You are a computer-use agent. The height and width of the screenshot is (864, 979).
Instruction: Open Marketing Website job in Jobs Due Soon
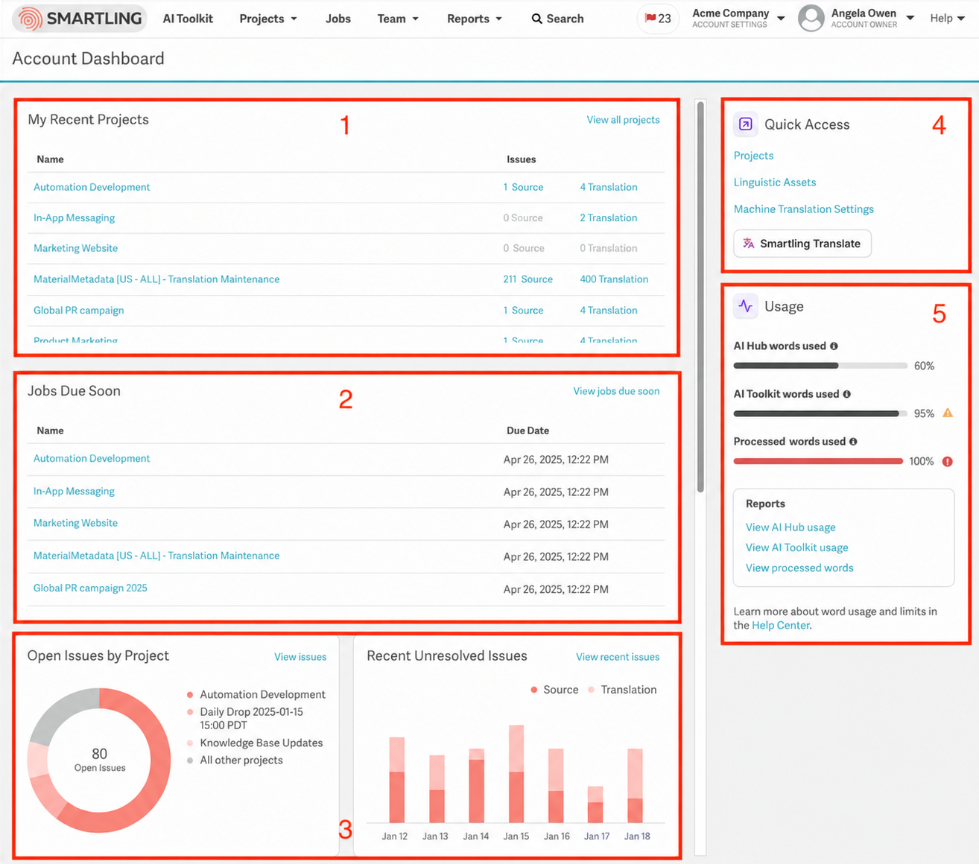[x=75, y=524]
